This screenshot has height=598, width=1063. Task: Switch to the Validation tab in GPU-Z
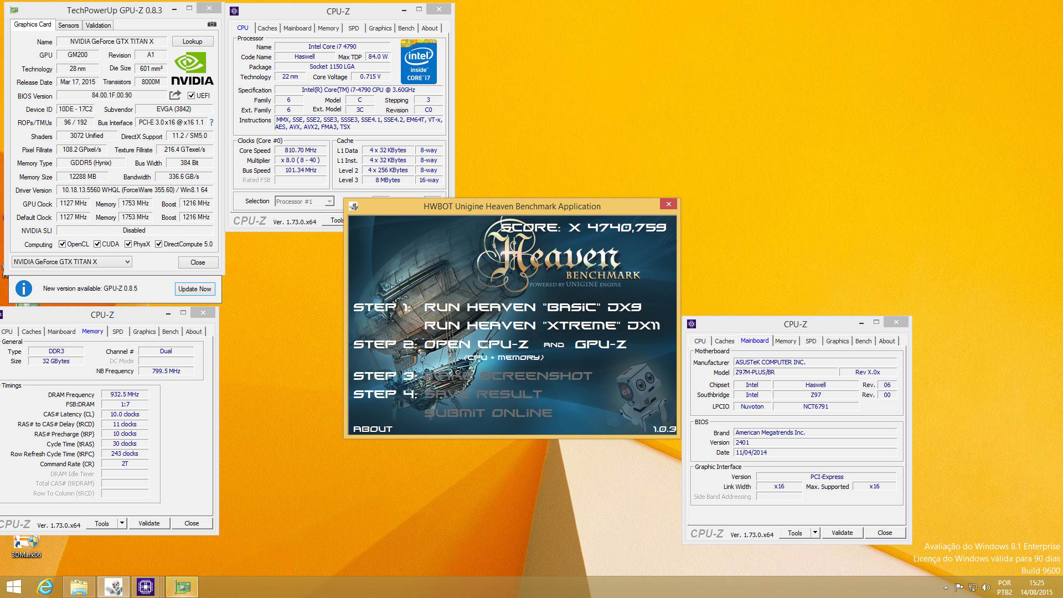click(98, 25)
